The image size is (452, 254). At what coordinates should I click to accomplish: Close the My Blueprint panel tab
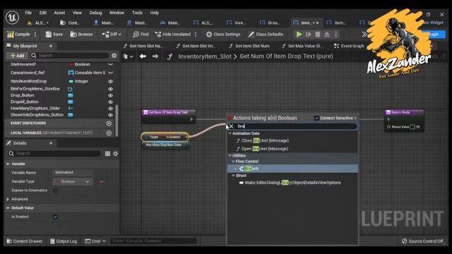click(51, 46)
